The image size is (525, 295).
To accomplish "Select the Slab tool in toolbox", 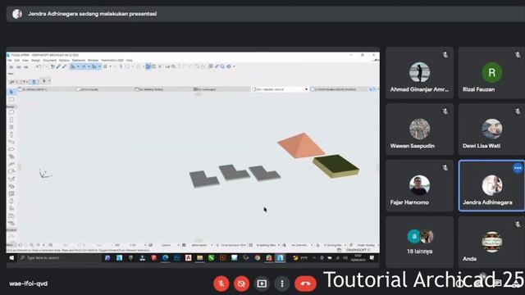I will (11, 149).
